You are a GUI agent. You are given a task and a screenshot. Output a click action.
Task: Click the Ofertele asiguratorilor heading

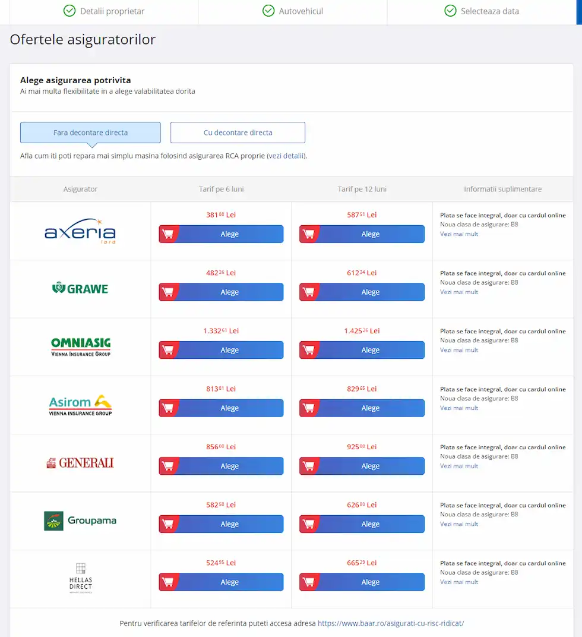pos(83,39)
